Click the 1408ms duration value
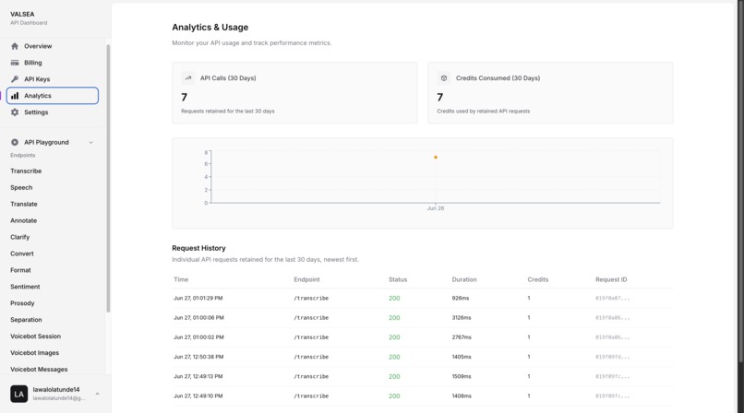Screen dimensions: 744x413 click(462, 396)
